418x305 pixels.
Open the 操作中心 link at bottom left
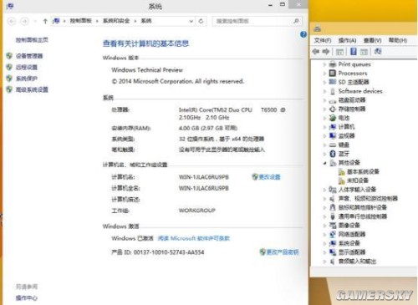27,298
